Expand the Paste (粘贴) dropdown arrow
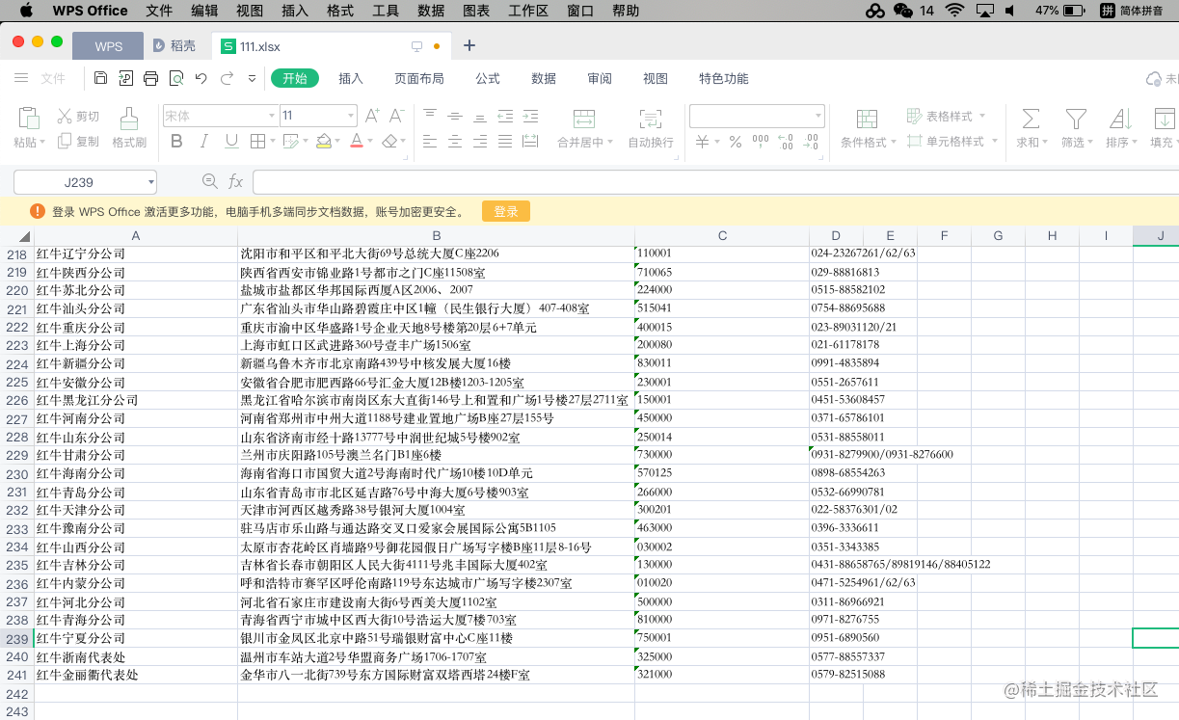This screenshot has width=1179, height=720. click(x=42, y=143)
